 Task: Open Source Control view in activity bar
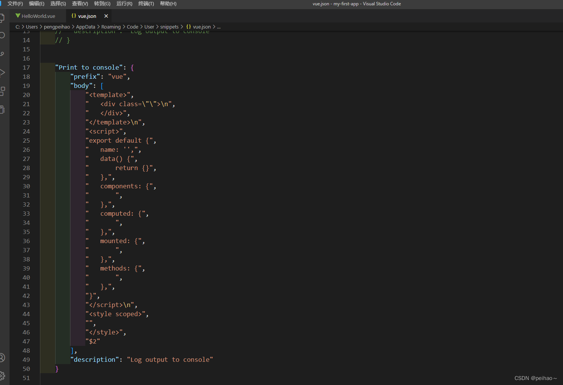coord(2,54)
